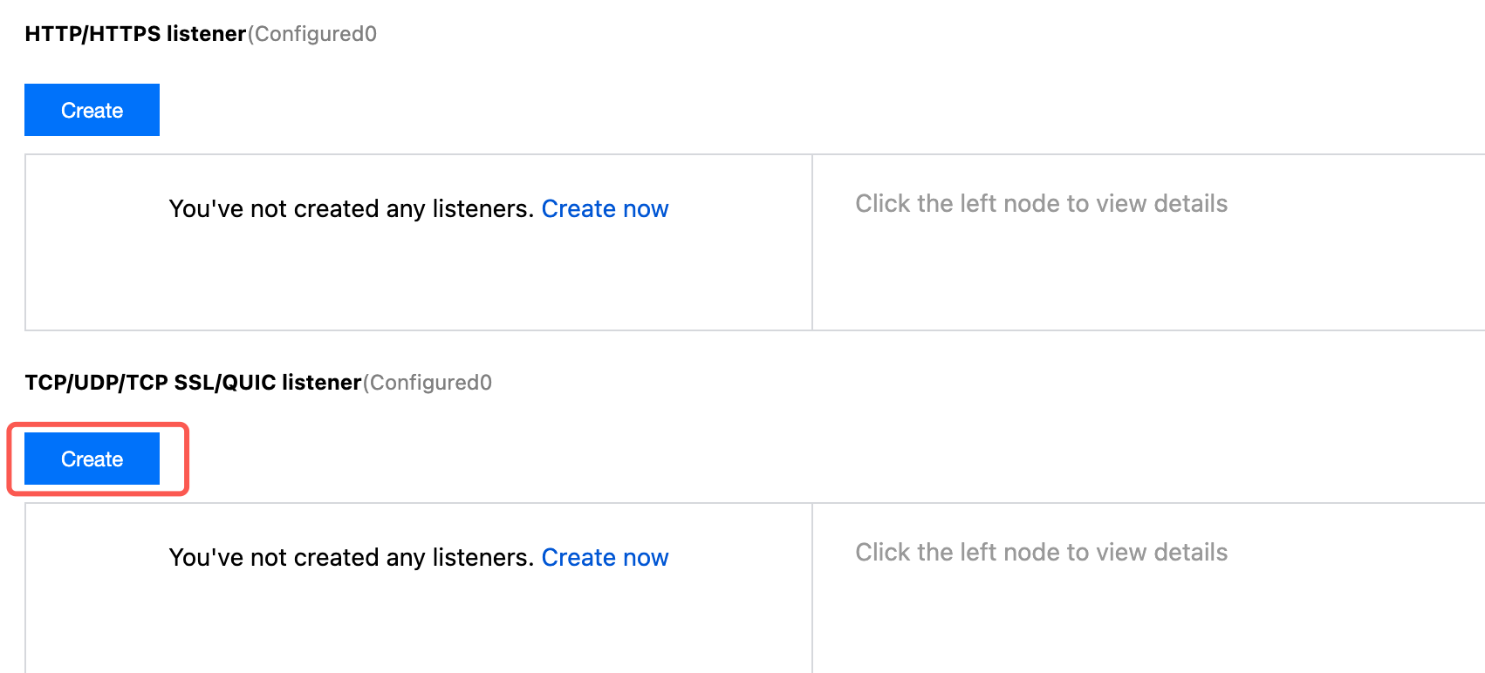Image resolution: width=1485 pixels, height=673 pixels.
Task: Click 'view details' placeholder in TCP/UDP section
Action: (x=1041, y=553)
